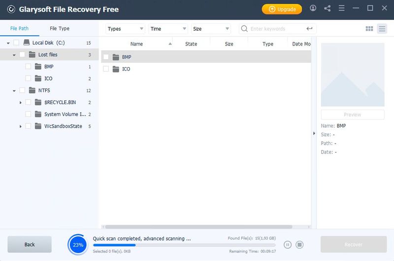Click the System Volume folder icon
Viewport: 394px width, 261px height.
pos(38,114)
